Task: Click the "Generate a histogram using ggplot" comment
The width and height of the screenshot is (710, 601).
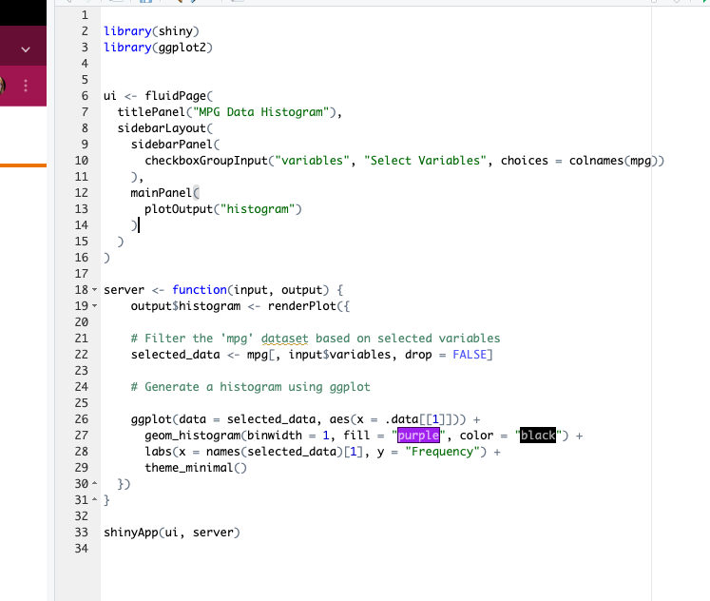Action: pos(250,387)
